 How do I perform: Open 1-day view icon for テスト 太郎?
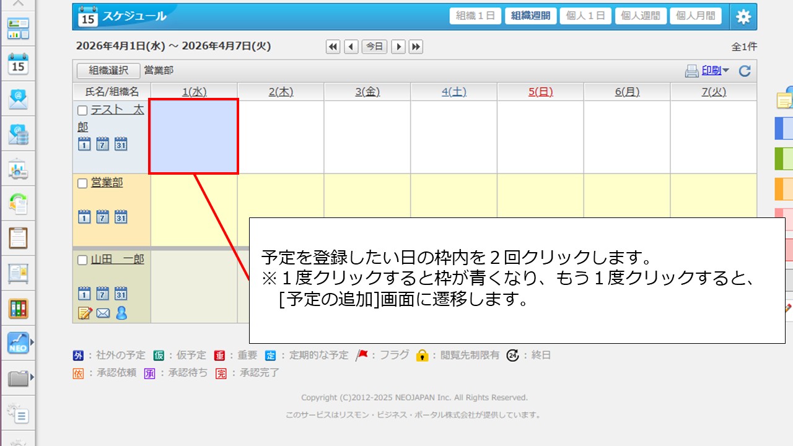click(84, 144)
